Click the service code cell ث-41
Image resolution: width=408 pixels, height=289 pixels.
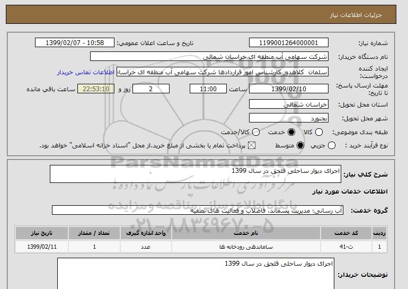pos(347,247)
